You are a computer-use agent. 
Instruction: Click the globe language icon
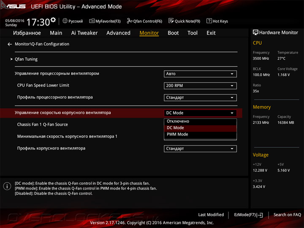(x=65, y=21)
